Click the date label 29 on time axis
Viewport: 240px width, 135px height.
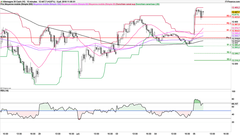tap(40, 134)
